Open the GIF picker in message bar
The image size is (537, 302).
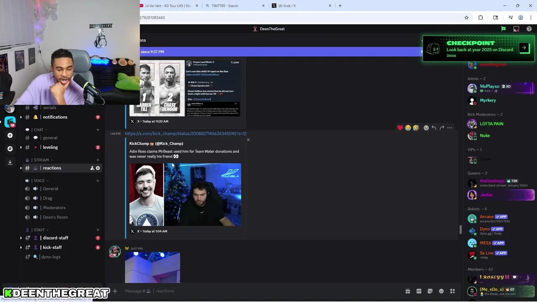coord(419,291)
